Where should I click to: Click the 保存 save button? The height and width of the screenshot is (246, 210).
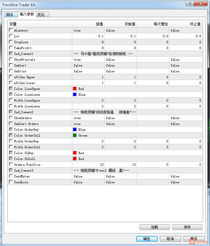187,227
